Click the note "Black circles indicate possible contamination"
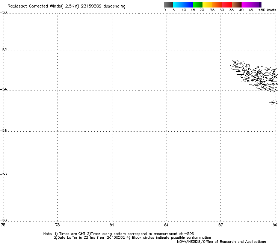Image resolution: width=278 pixels, height=244 pixels. pos(171,238)
